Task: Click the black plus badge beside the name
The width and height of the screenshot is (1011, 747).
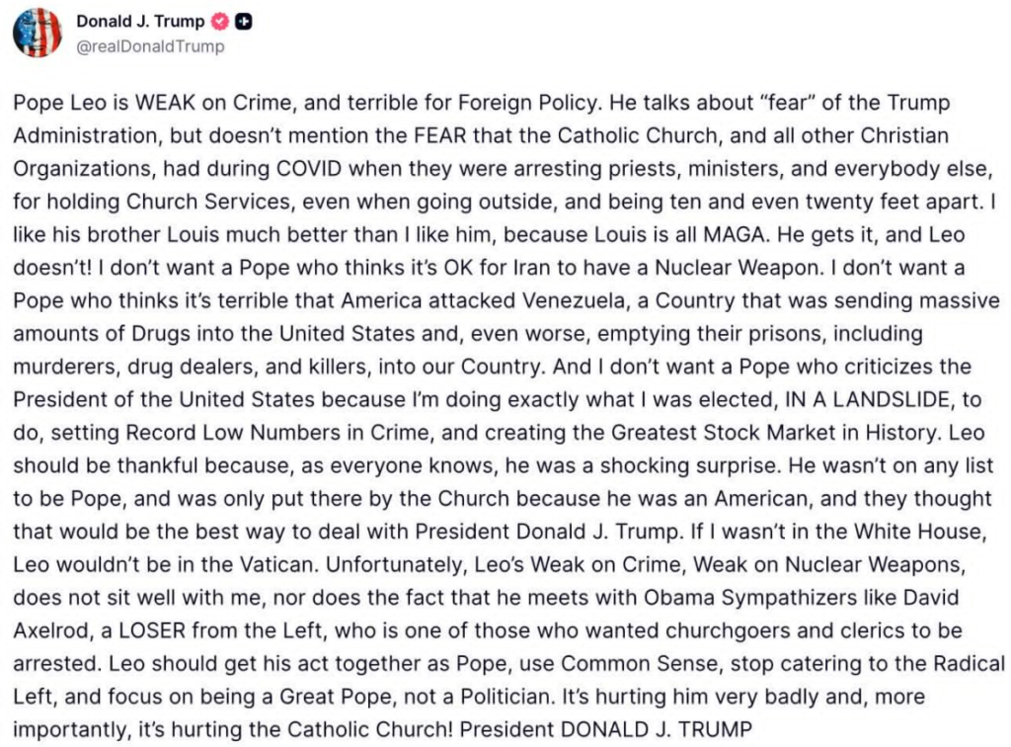Action: pos(242,22)
